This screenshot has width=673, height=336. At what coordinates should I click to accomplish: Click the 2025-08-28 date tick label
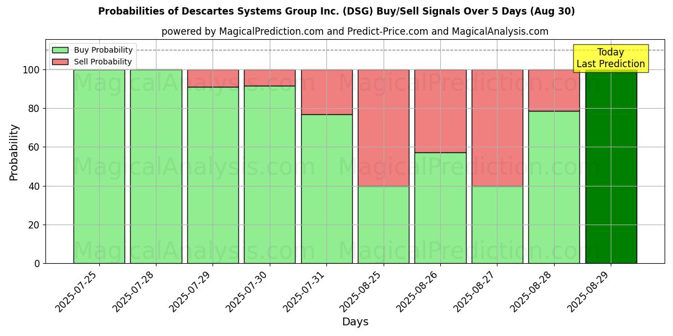pos(533,291)
